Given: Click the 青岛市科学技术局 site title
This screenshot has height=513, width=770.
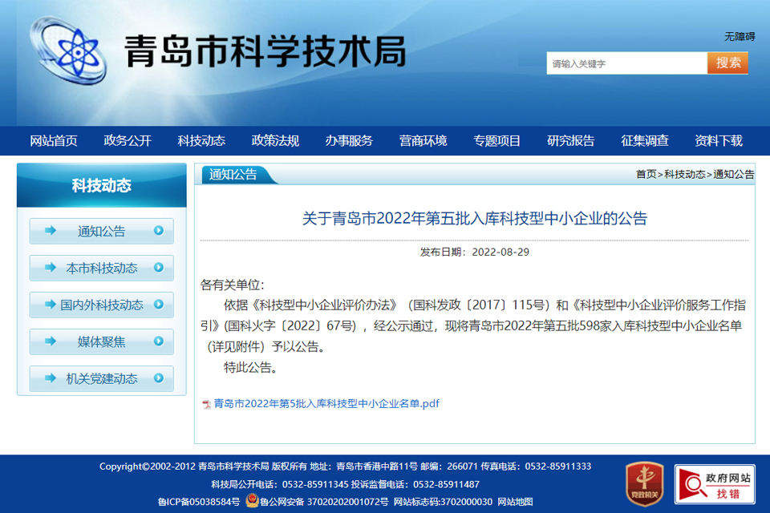Looking at the screenshot, I should [265, 51].
